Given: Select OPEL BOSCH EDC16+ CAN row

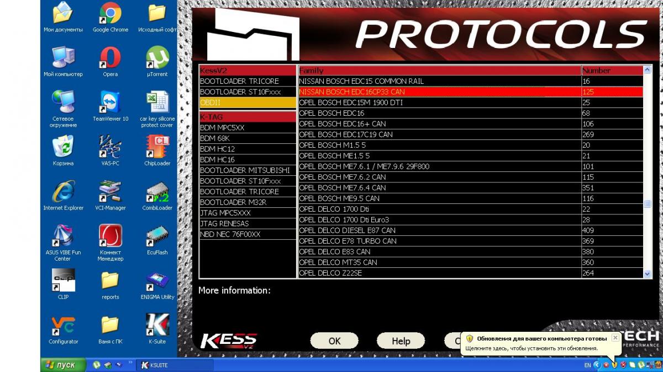Looking at the screenshot, I should coord(471,124).
